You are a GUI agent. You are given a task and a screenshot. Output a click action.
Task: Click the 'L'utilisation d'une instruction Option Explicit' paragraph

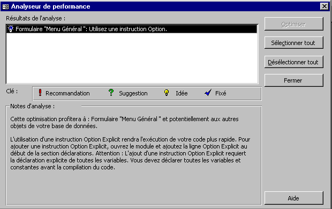(130, 153)
